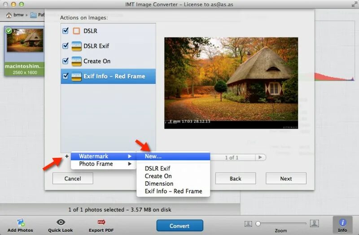359x235 pixels.
Task: Expand the Watermark submenu arrow
Action: 130,156
